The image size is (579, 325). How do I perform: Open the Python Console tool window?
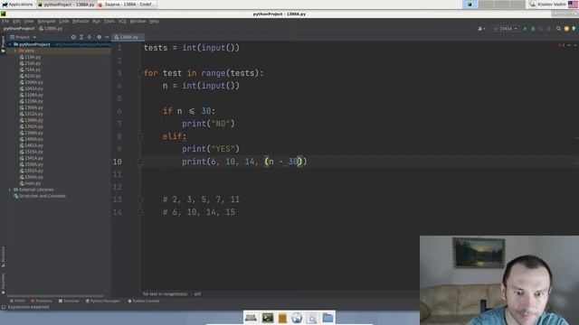[144, 301]
